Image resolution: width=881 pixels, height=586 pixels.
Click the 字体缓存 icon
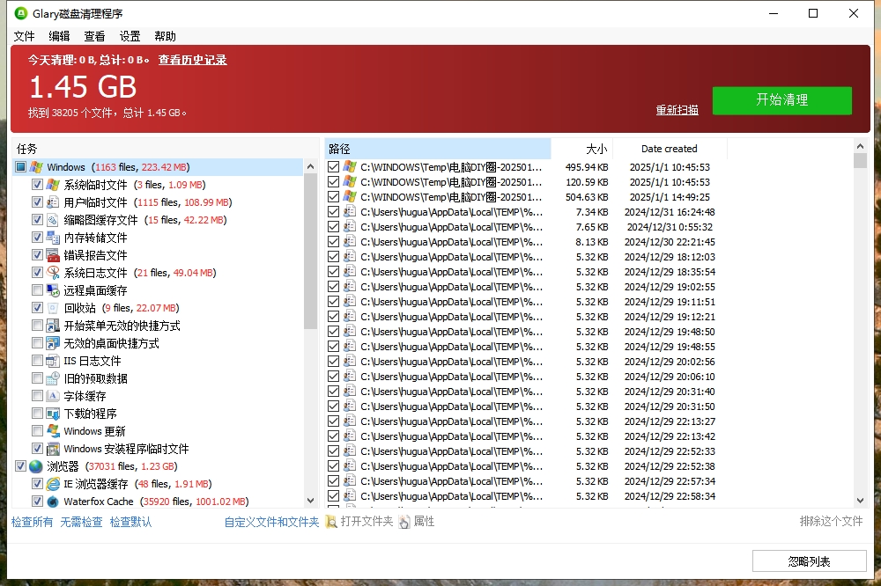click(x=54, y=396)
